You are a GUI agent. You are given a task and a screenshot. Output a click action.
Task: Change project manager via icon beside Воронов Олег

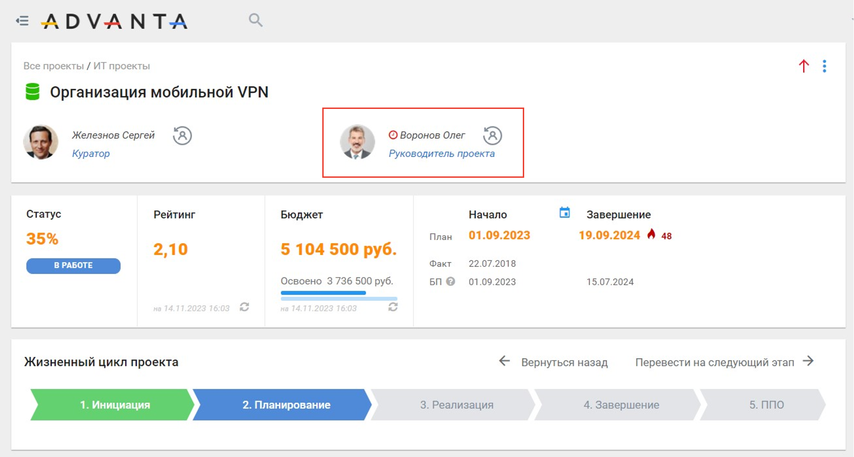tap(492, 136)
